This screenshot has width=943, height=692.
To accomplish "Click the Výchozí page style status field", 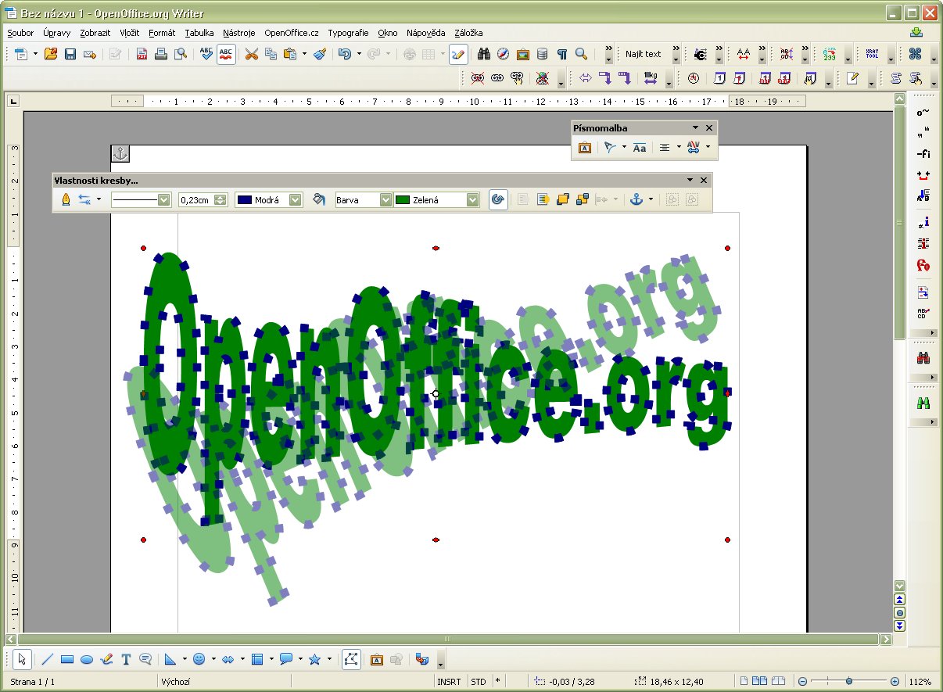I will (x=224, y=682).
